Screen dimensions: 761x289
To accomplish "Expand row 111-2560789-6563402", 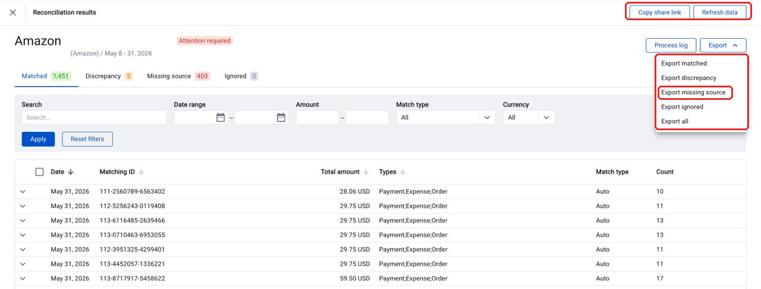I will 23,191.
